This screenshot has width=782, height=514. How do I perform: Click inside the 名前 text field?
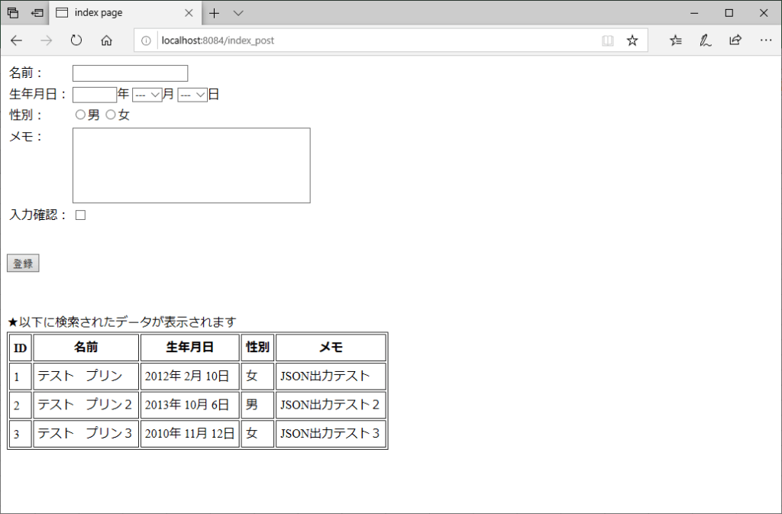(x=129, y=73)
